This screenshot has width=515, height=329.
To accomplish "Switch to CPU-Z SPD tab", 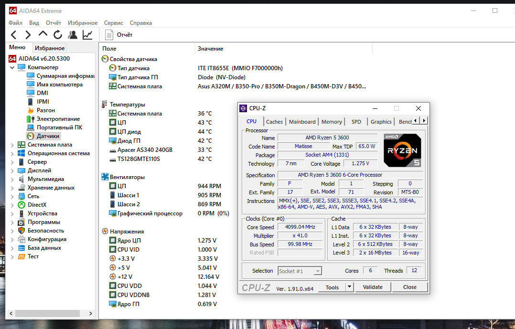I will pyautogui.click(x=356, y=121).
